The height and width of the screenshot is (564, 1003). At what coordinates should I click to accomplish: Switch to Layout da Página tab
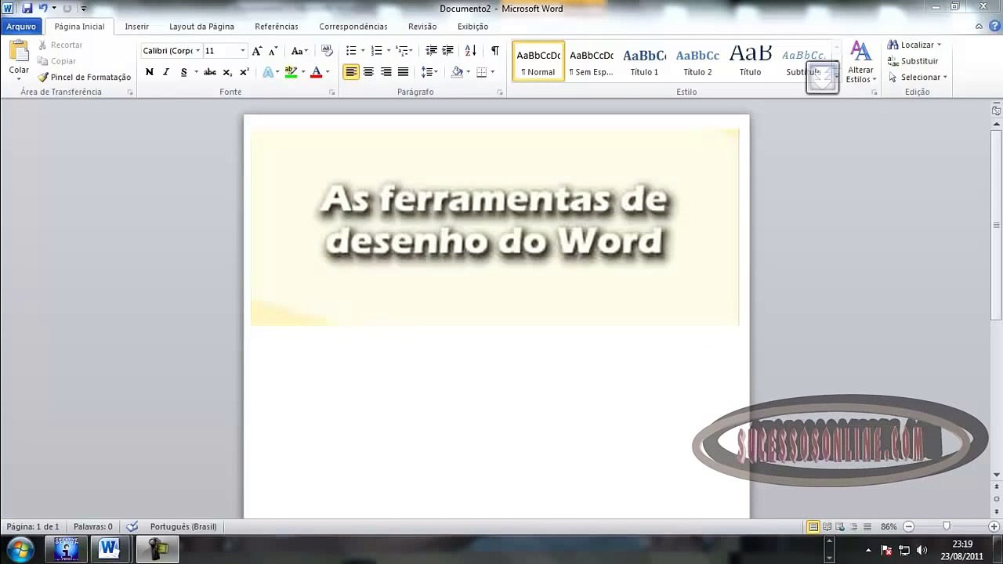[x=201, y=27]
